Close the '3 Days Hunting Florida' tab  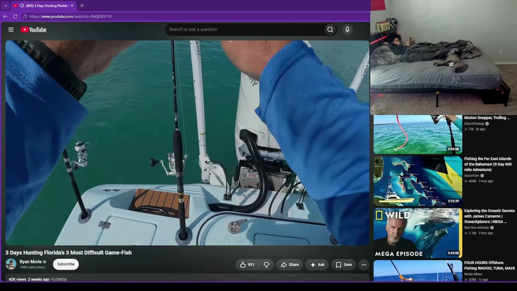72,6
